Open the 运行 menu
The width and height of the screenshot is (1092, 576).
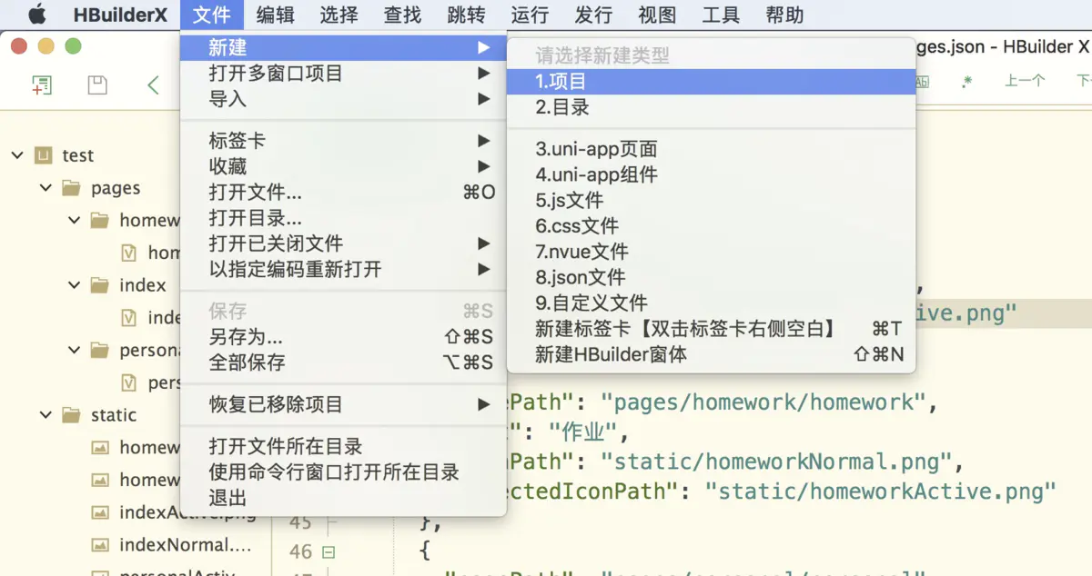click(531, 15)
